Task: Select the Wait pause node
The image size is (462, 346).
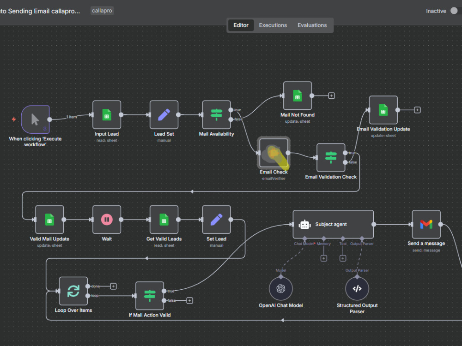Action: click(x=107, y=220)
